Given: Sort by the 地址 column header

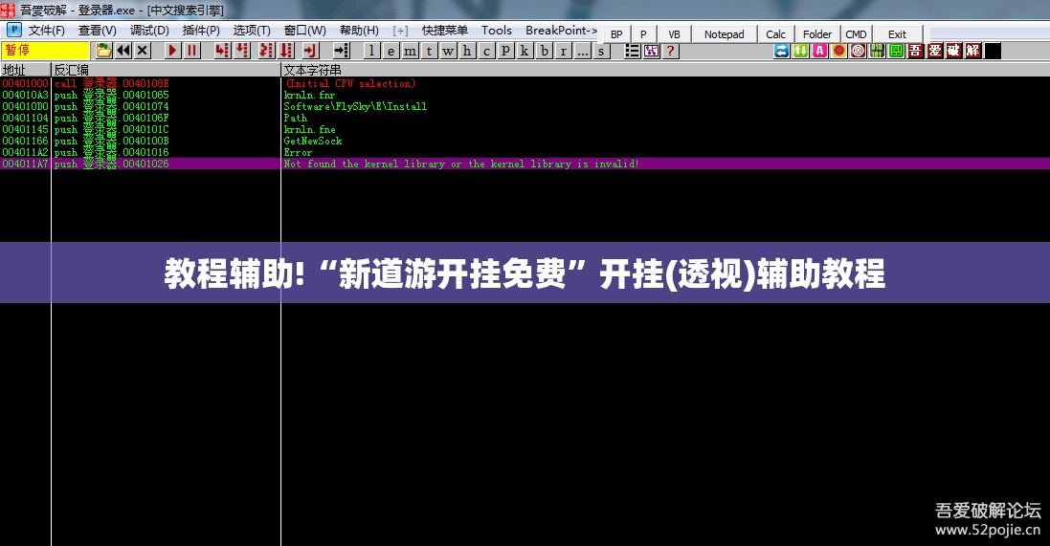Looking at the screenshot, I should [26, 70].
